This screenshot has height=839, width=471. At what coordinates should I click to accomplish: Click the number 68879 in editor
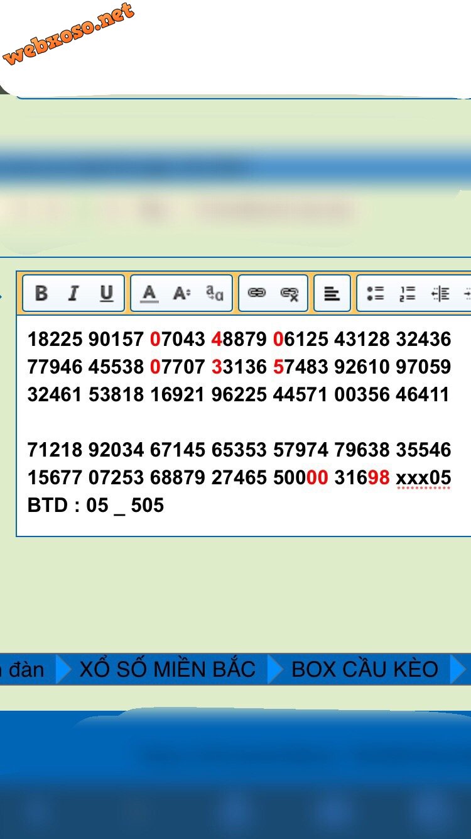coord(178,477)
